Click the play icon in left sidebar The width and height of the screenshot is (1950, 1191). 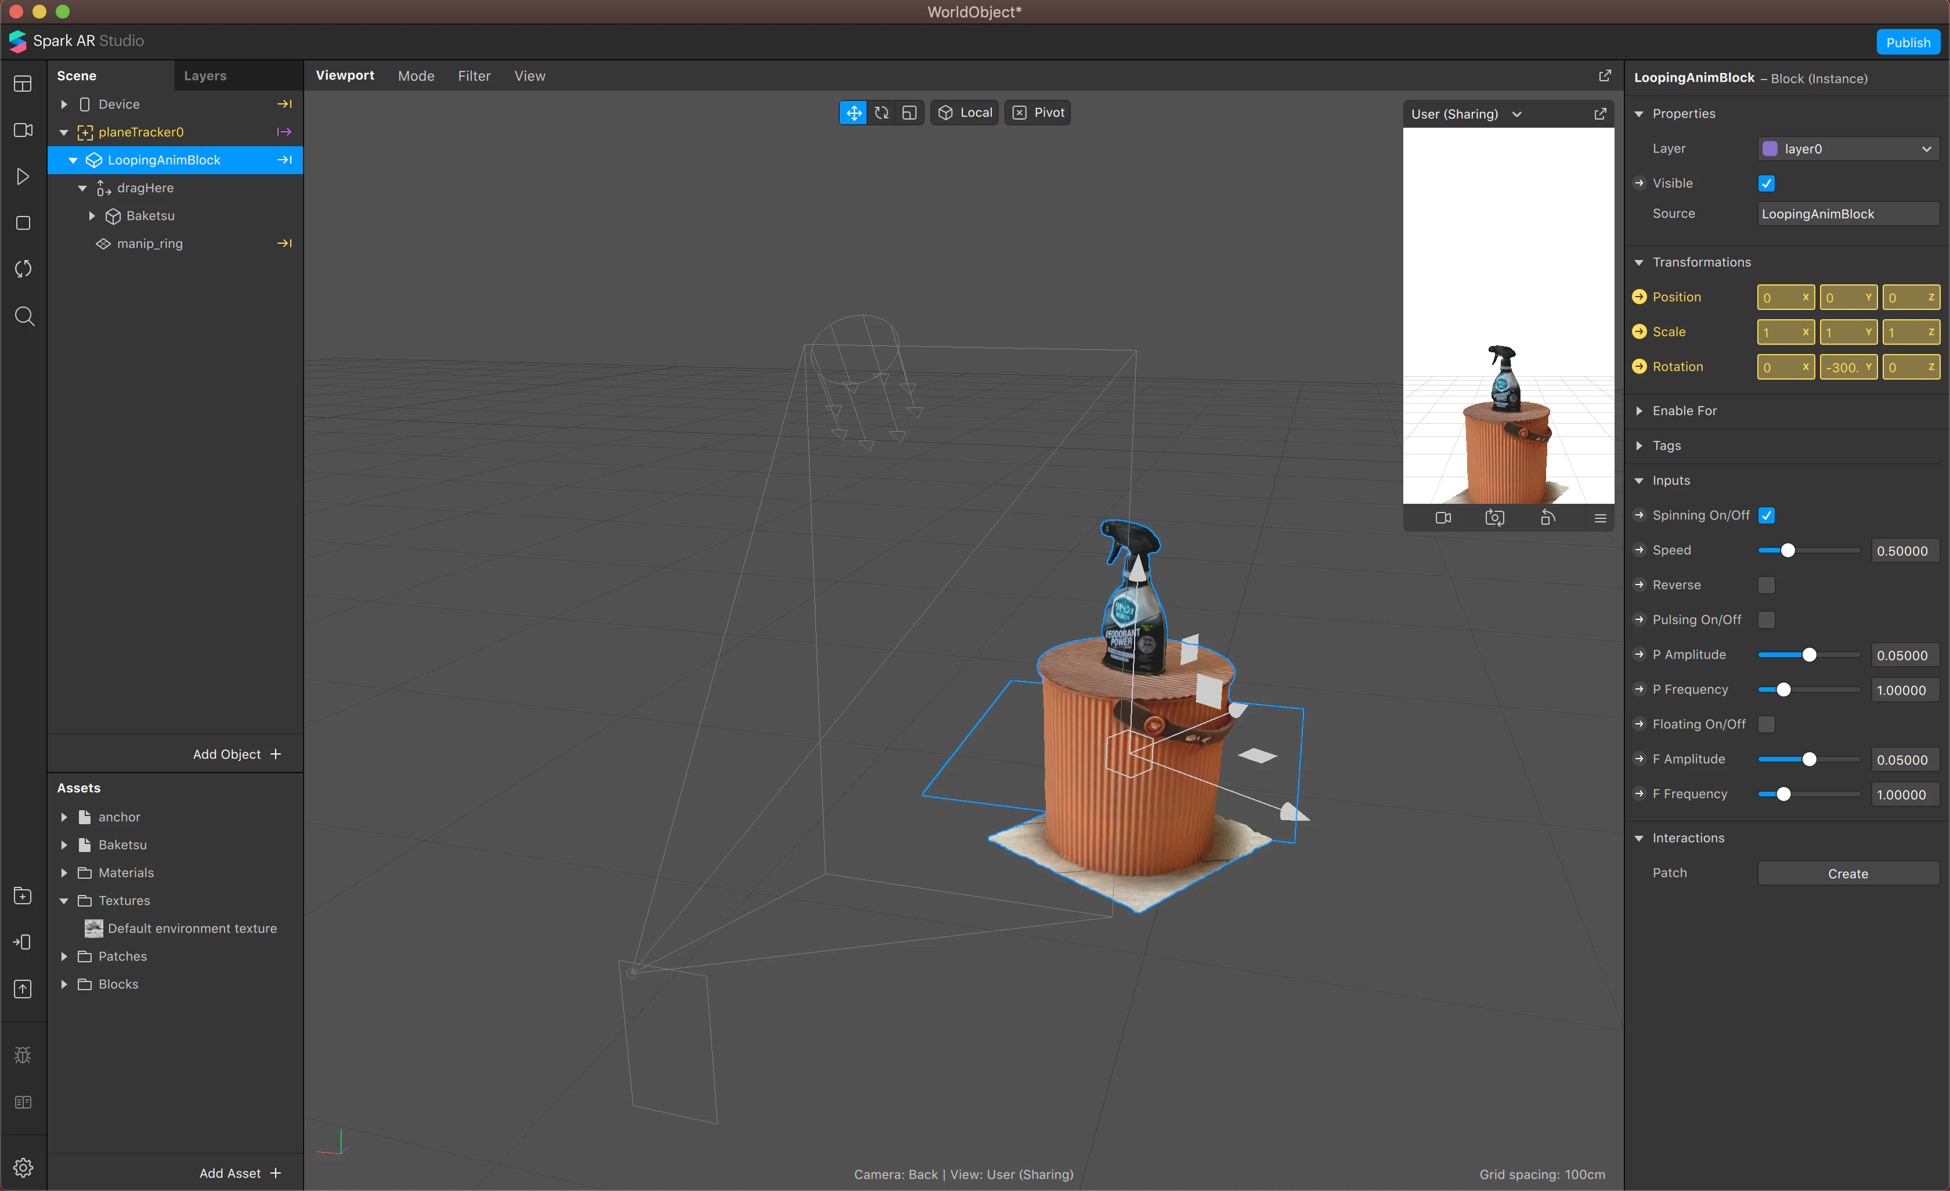click(x=24, y=176)
